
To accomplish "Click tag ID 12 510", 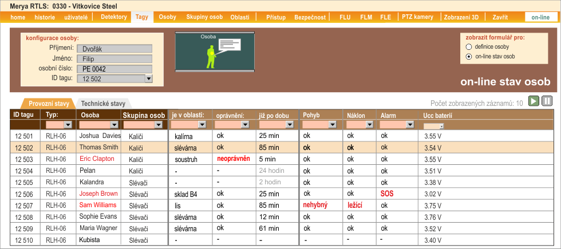I will (23, 240).
